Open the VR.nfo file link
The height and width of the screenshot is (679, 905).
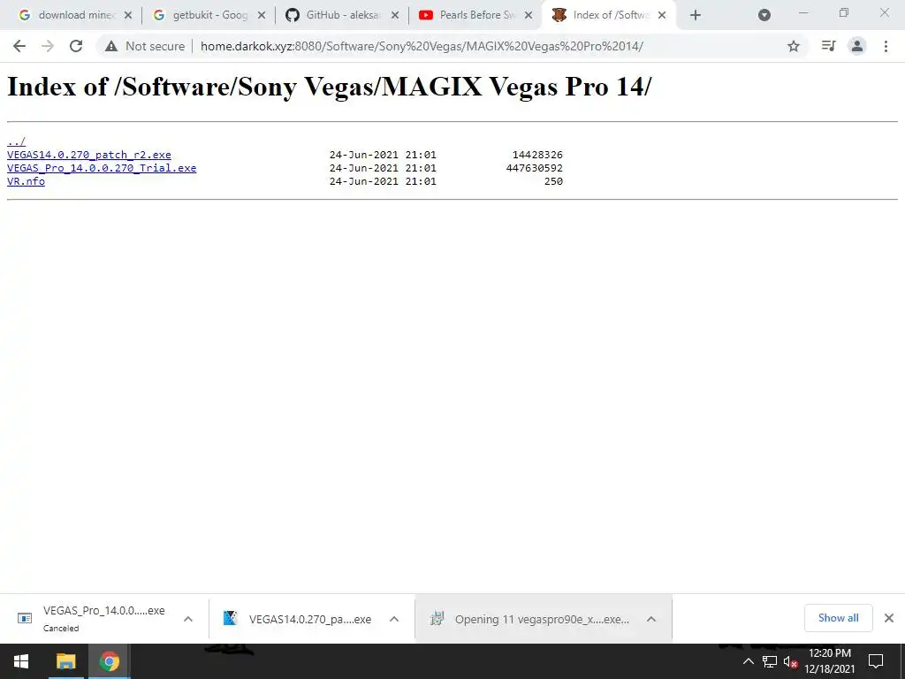point(26,181)
